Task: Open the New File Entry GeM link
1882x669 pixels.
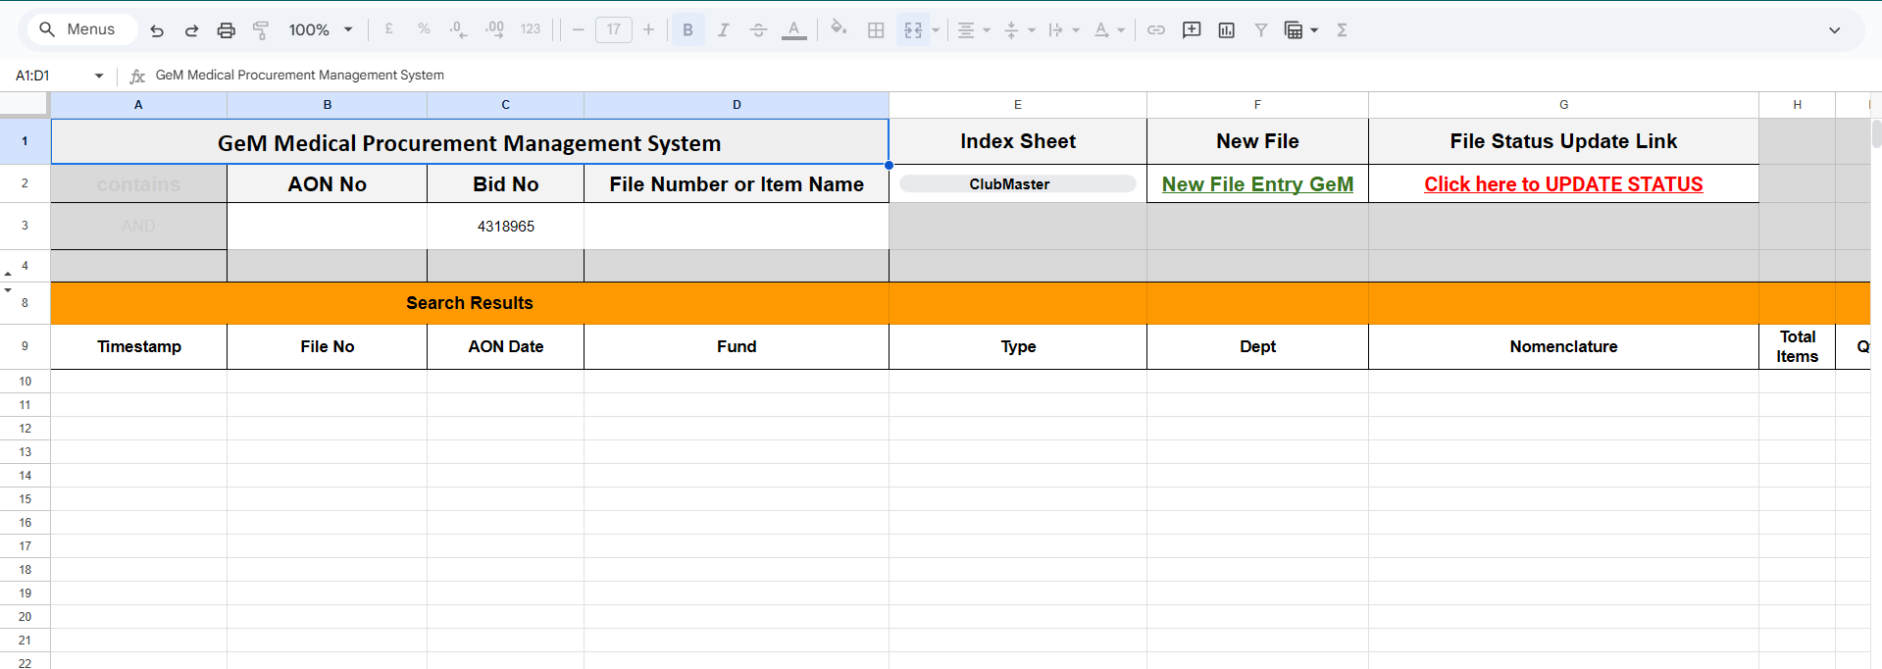Action: tap(1257, 184)
